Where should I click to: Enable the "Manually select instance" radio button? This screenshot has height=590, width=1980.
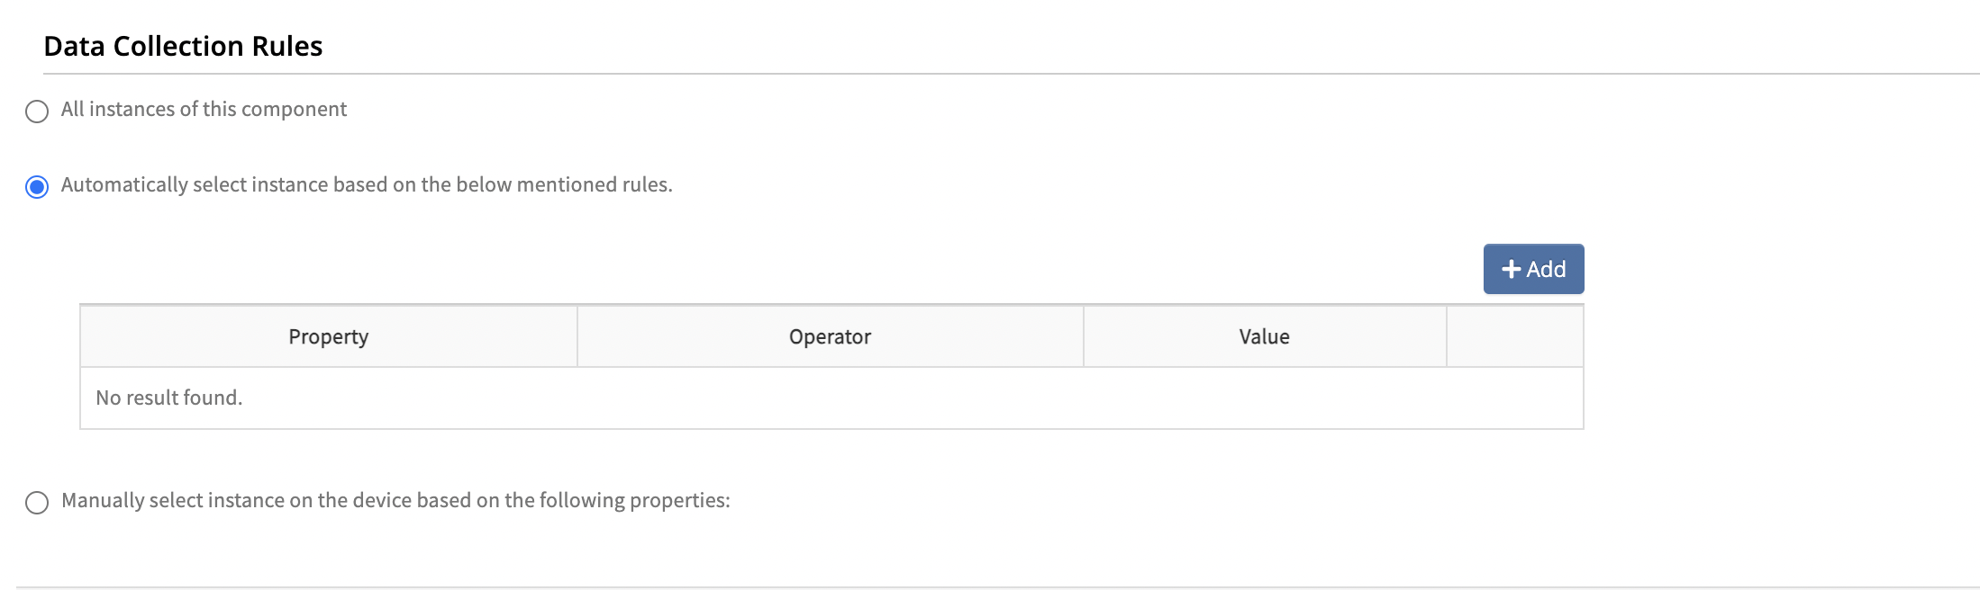coord(37,502)
